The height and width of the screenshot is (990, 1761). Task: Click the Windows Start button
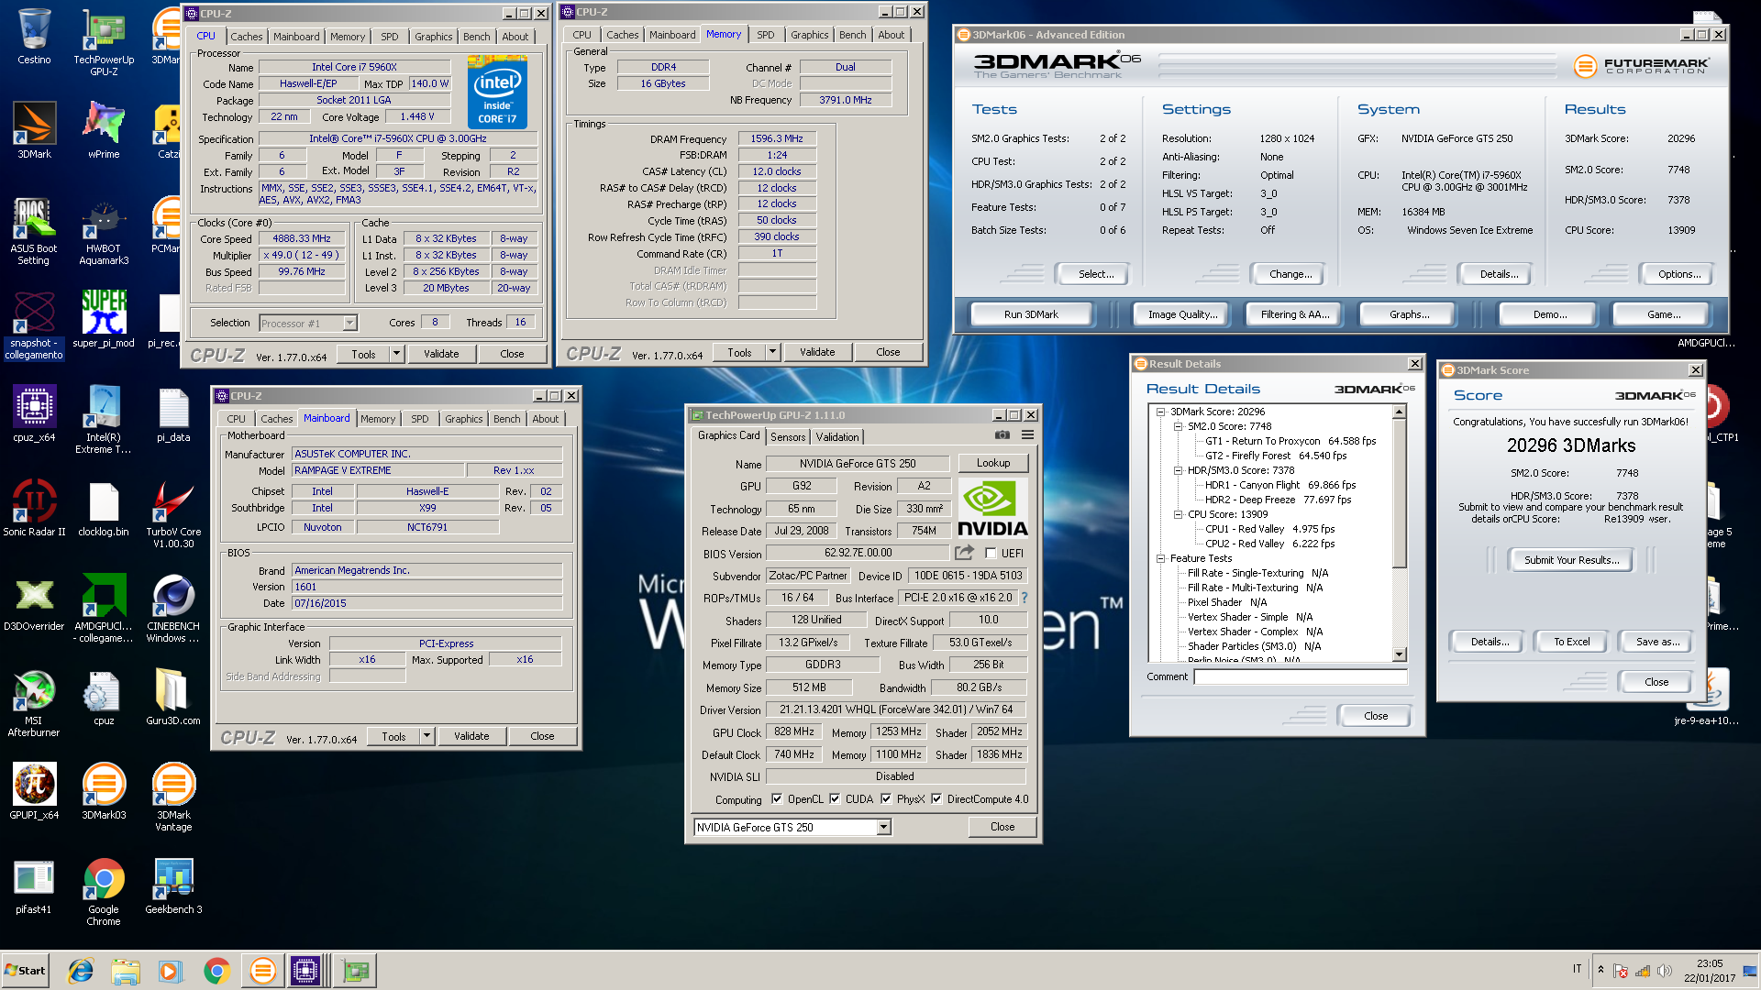coord(25,970)
